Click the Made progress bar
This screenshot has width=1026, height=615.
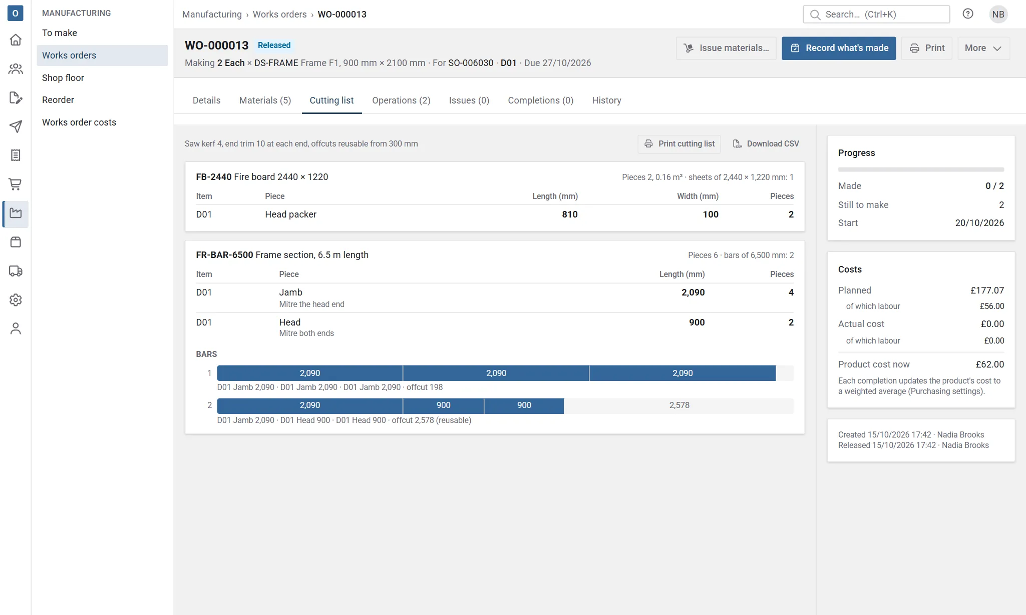921,169
